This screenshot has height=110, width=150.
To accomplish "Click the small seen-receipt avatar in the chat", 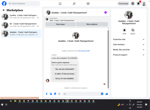I will tap(104, 84).
